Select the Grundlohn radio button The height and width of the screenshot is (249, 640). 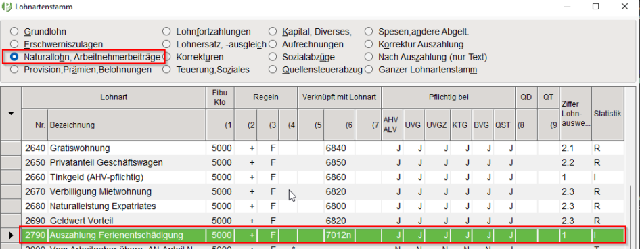(14, 31)
